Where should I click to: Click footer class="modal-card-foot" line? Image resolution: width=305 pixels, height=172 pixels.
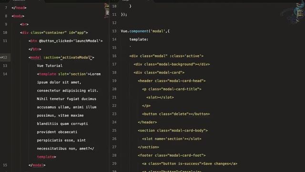point(172,155)
